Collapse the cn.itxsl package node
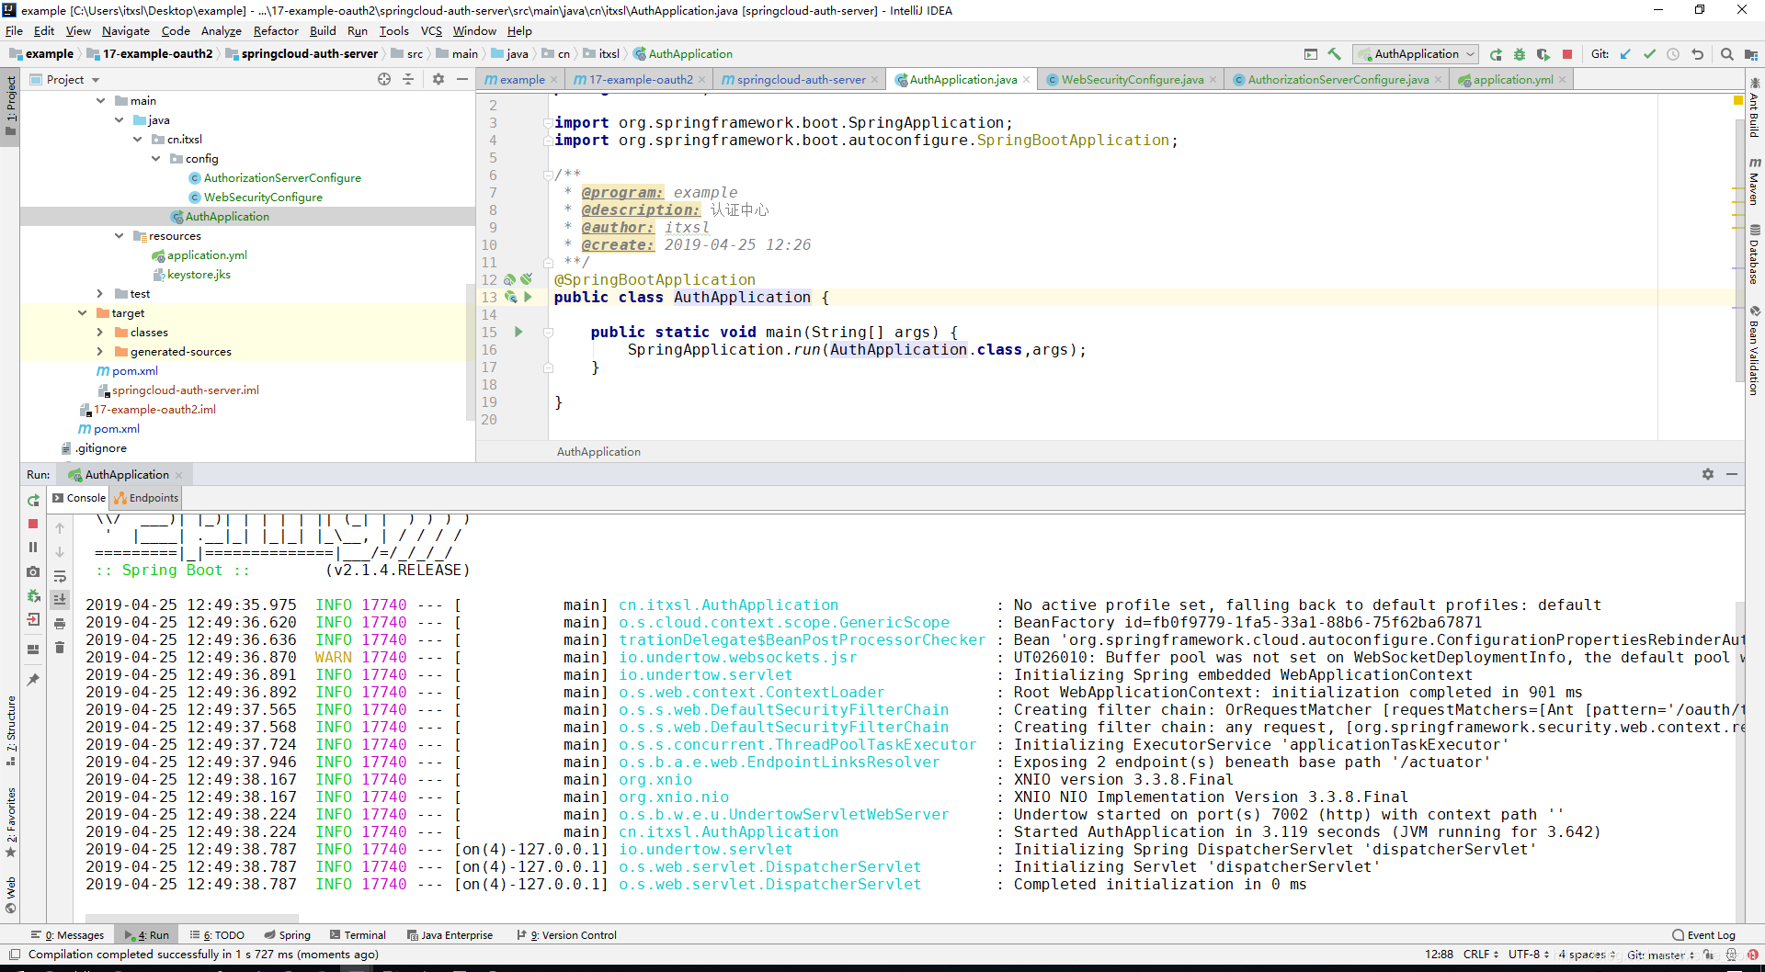Screen dimensions: 1765x972 coord(137,140)
